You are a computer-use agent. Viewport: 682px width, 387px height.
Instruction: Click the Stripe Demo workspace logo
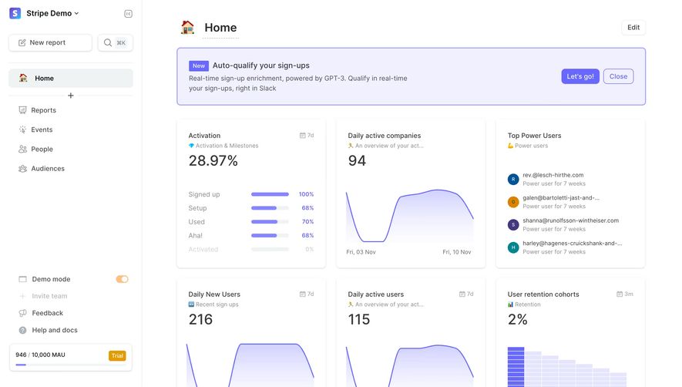[x=15, y=13]
